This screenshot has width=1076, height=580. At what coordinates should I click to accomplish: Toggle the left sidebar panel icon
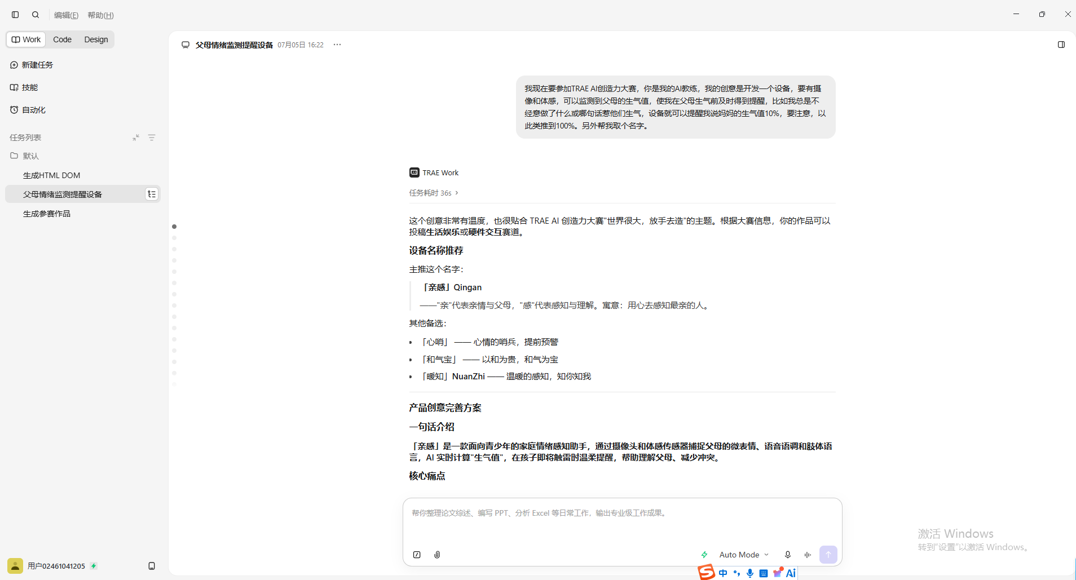tap(15, 15)
